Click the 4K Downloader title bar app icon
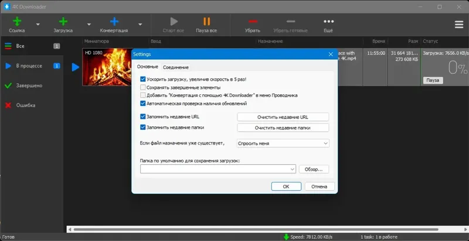The width and height of the screenshot is (469, 241). pyautogui.click(x=7, y=6)
